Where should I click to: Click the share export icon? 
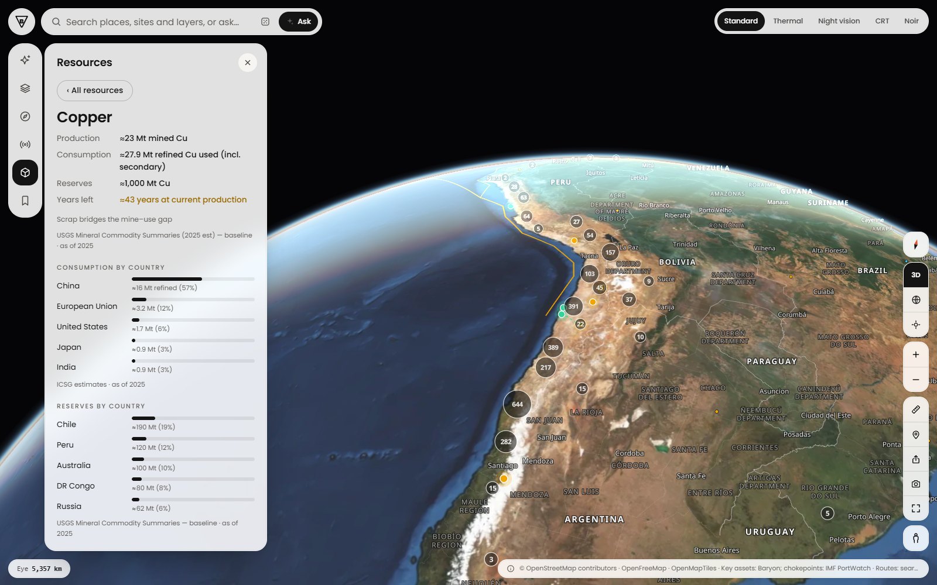(916, 459)
